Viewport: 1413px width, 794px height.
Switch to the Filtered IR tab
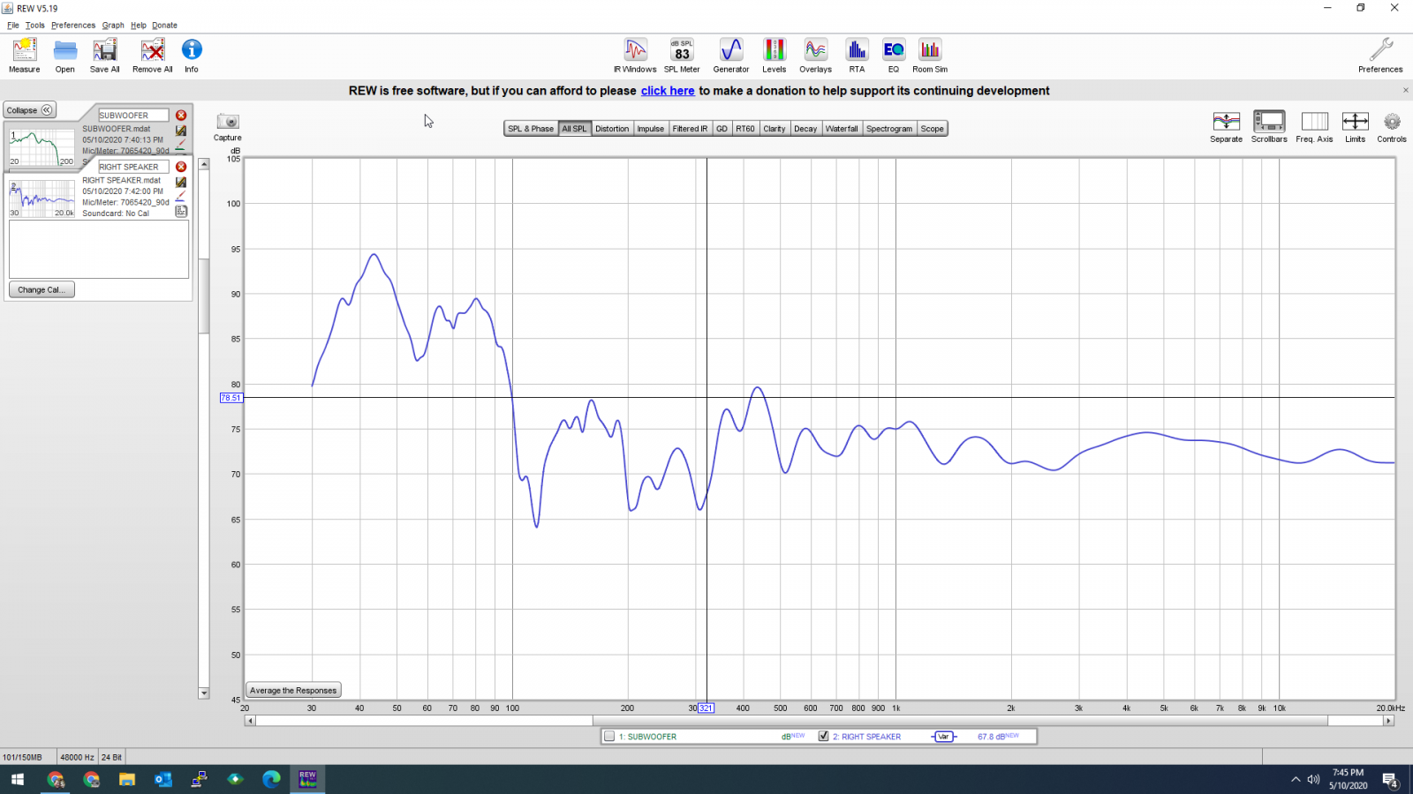[690, 129]
